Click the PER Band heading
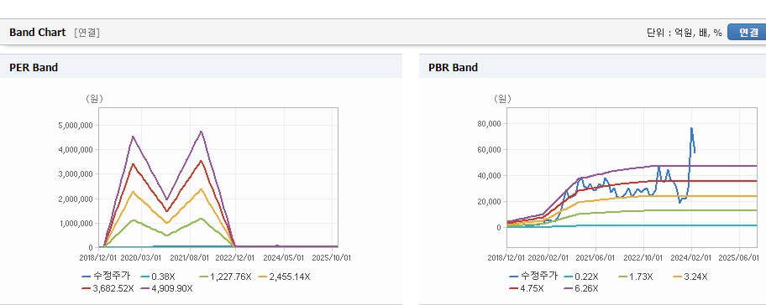766x305 pixels. coord(34,68)
